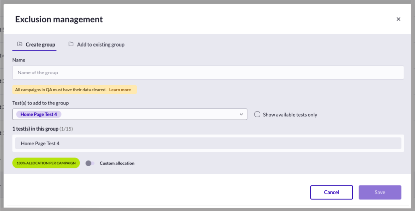Click the QA data cleared warning banner
415x211 pixels.
tap(74, 90)
